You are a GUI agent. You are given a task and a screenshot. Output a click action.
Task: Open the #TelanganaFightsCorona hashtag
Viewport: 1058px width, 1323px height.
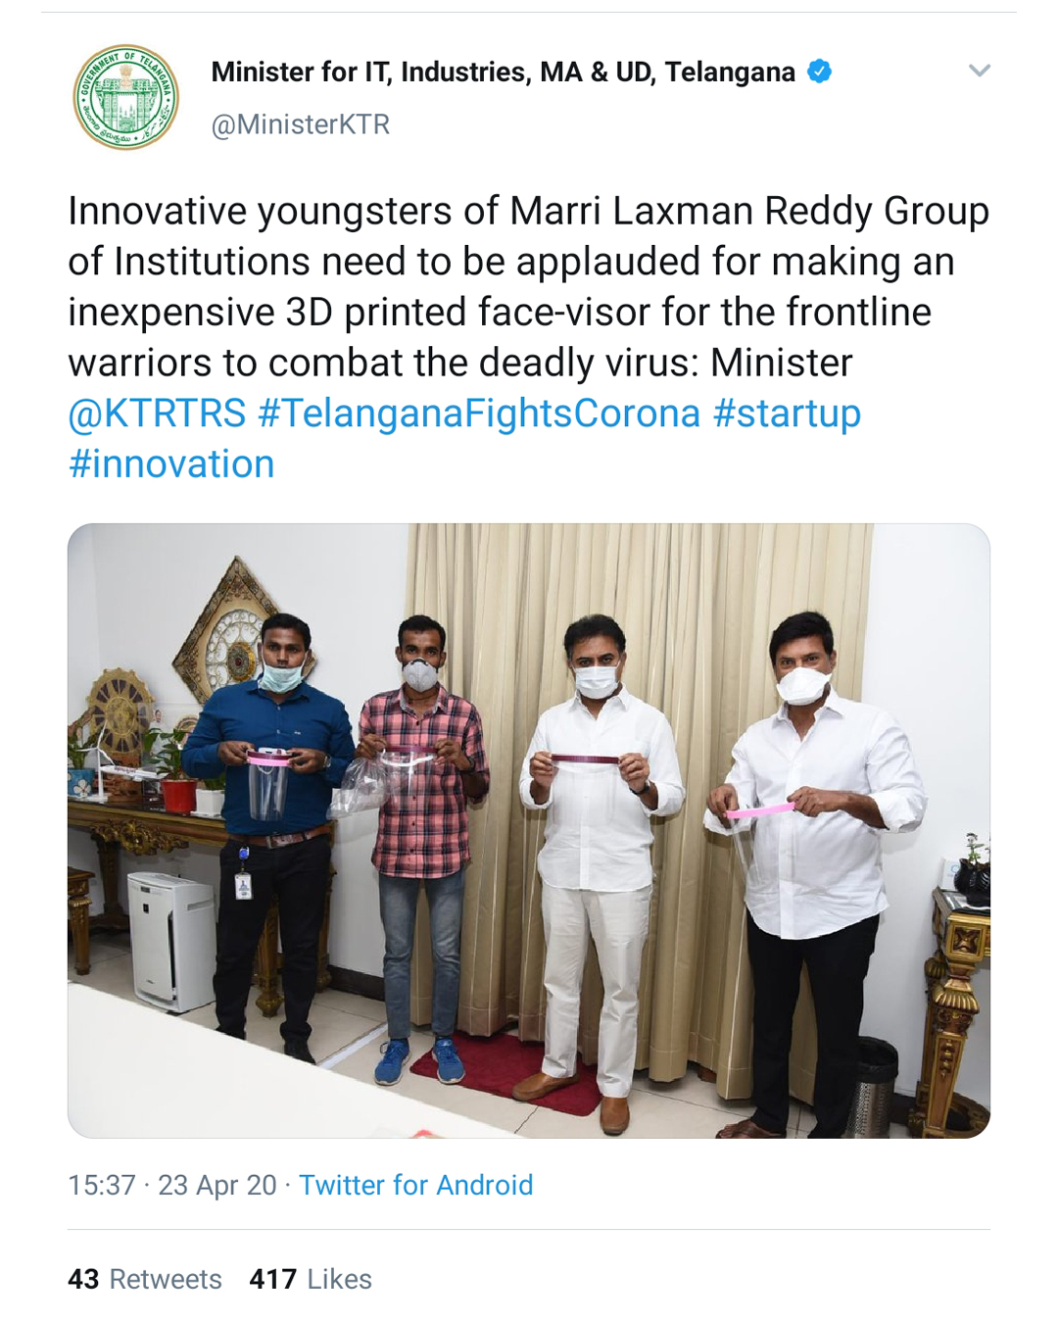[x=479, y=413]
